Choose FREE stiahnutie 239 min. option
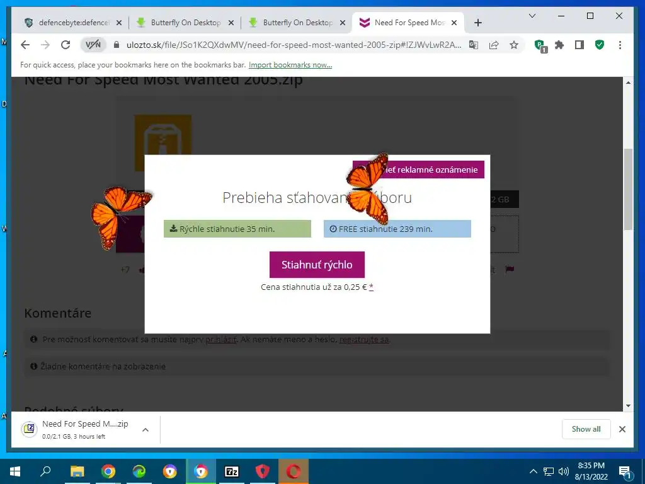645x484 pixels. coord(397,229)
